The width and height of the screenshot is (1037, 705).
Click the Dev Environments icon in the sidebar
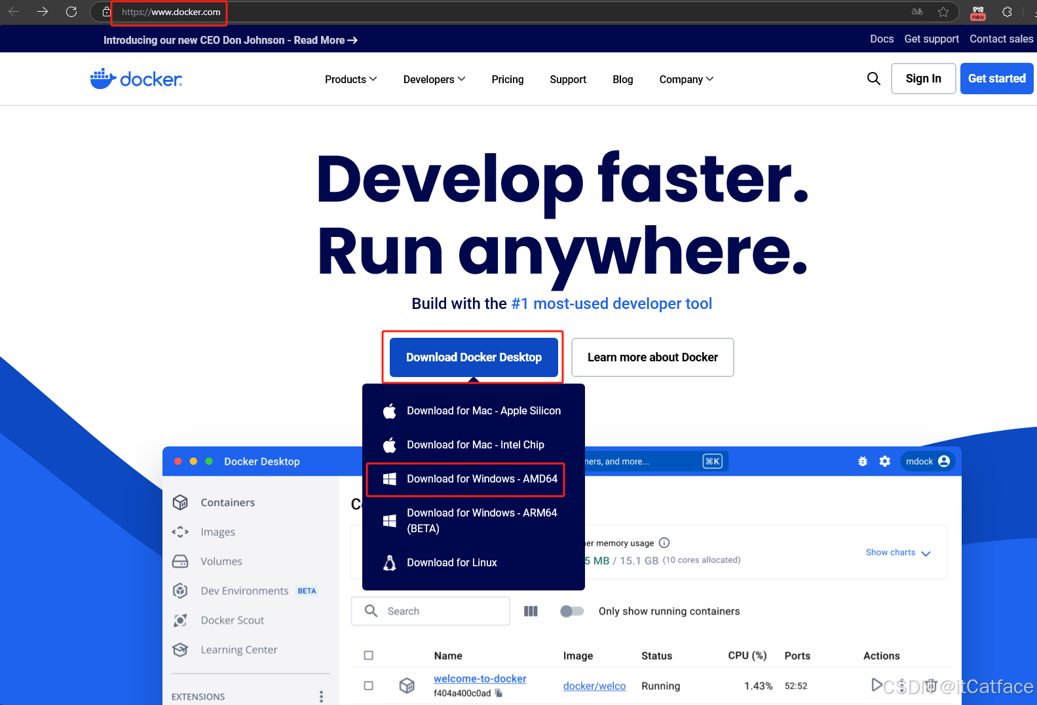point(180,590)
